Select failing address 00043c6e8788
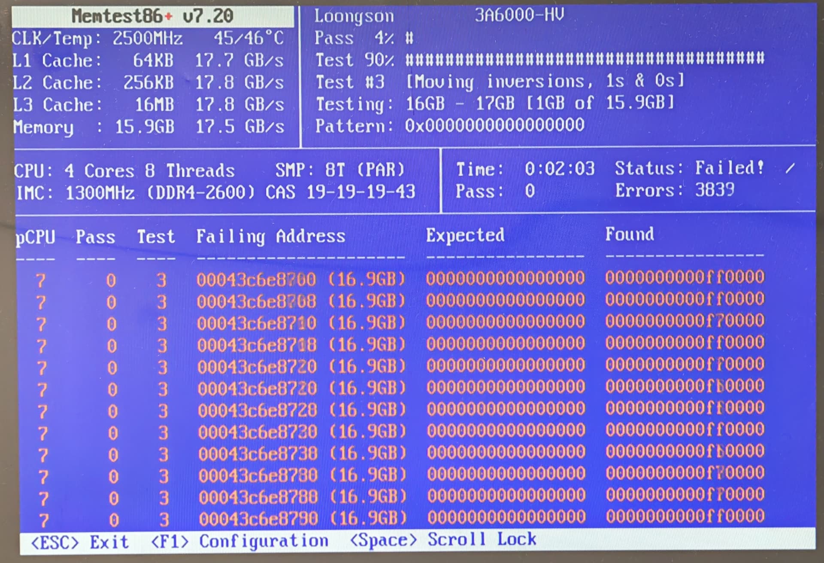824x563 pixels. pos(258,498)
